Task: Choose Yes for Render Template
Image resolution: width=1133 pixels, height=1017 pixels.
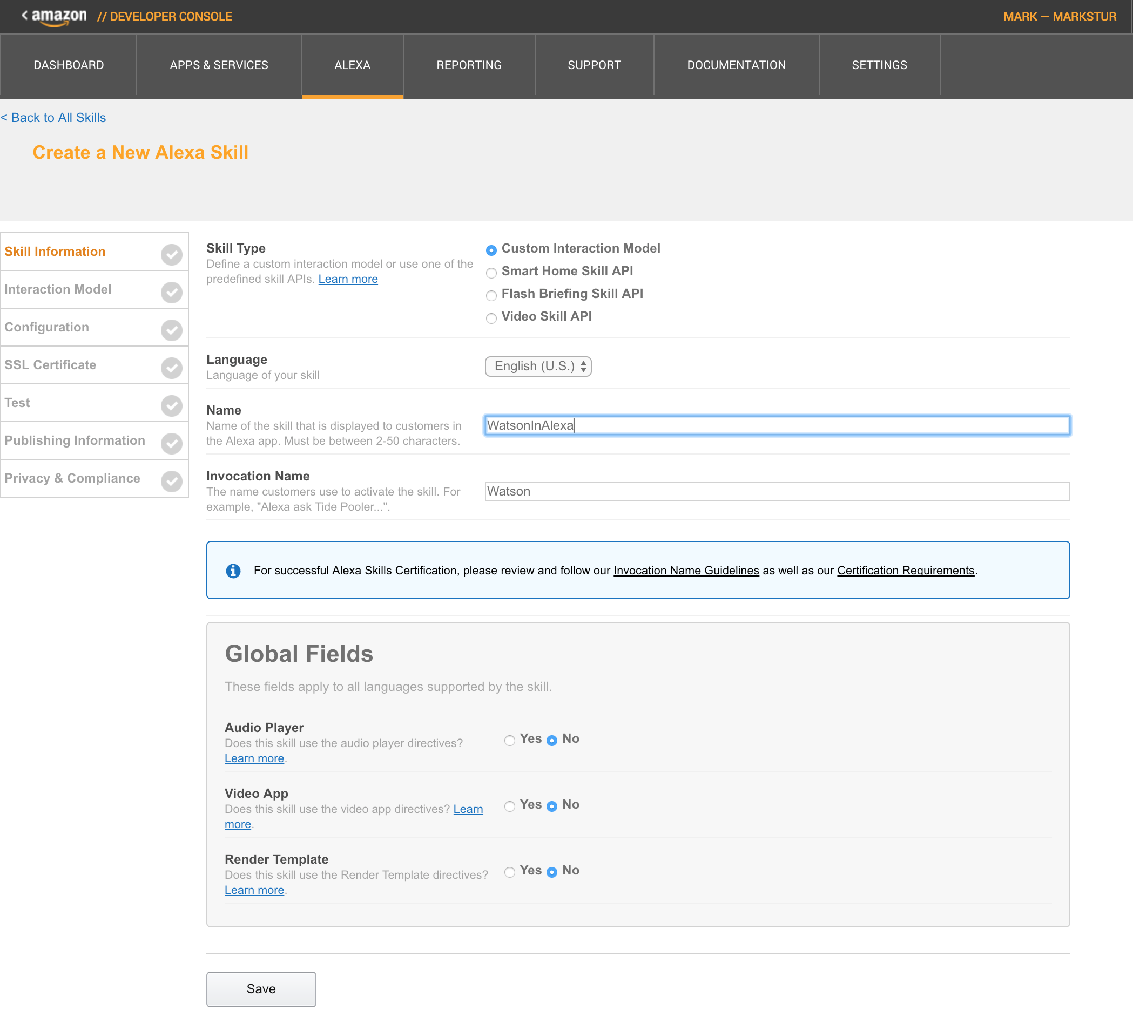Action: [x=509, y=872]
